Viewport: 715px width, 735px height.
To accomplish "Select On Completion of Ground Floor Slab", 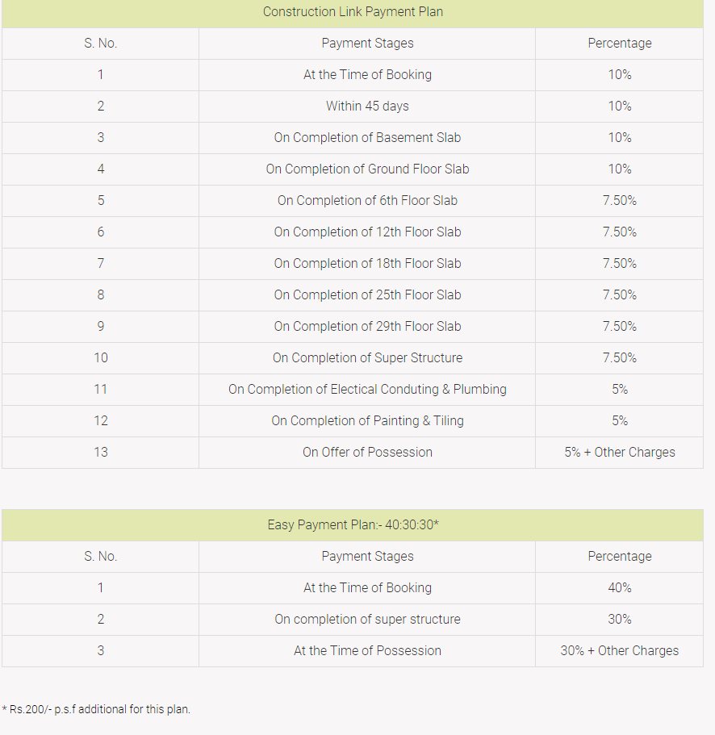I will coord(367,169).
